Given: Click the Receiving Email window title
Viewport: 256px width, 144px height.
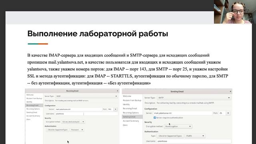Looking at the screenshot, I should click(x=72, y=91).
